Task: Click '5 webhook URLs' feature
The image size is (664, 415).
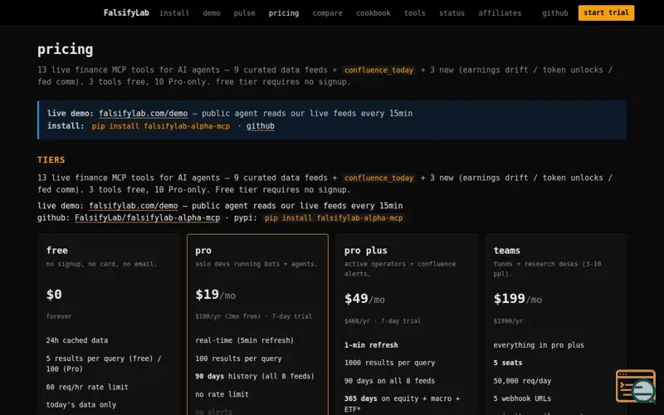Action: 522,398
